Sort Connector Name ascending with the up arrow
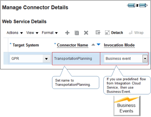The image size is (151, 117). pos(93,45)
